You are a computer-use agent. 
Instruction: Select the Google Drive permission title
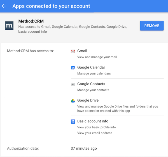pos(88,100)
